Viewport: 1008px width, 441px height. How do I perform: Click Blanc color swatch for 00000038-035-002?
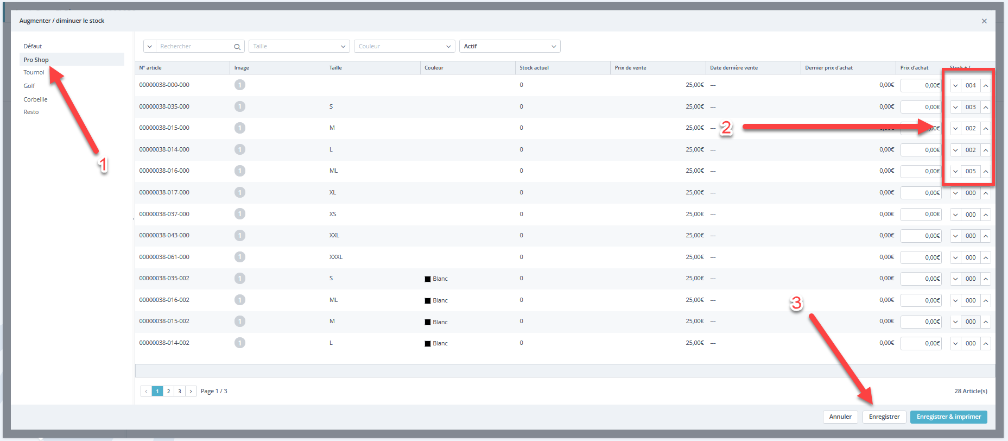(428, 279)
